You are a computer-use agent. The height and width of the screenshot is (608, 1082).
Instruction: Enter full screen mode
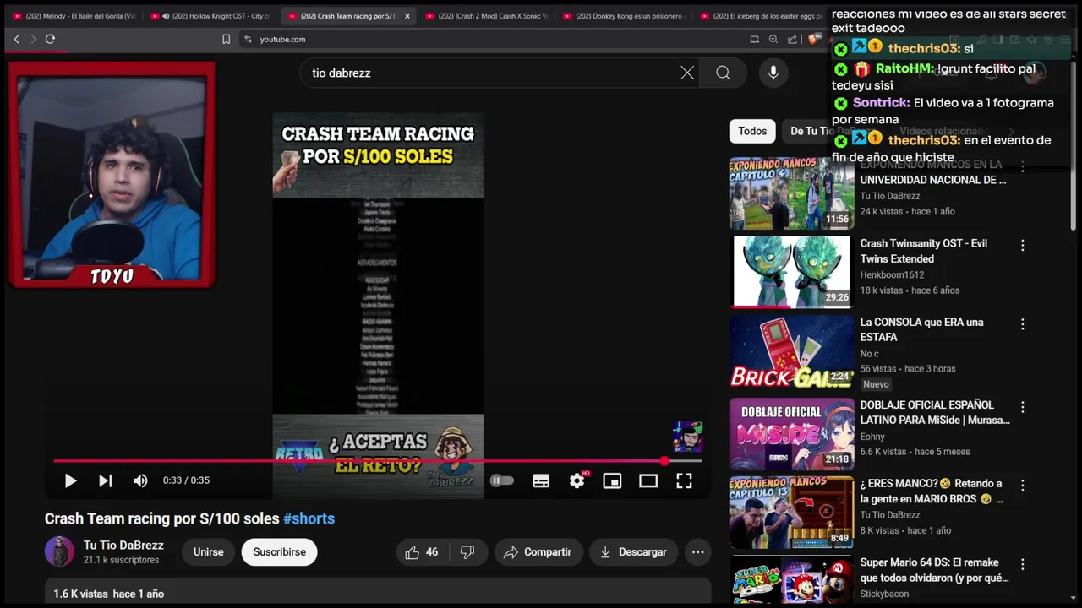[x=684, y=480]
